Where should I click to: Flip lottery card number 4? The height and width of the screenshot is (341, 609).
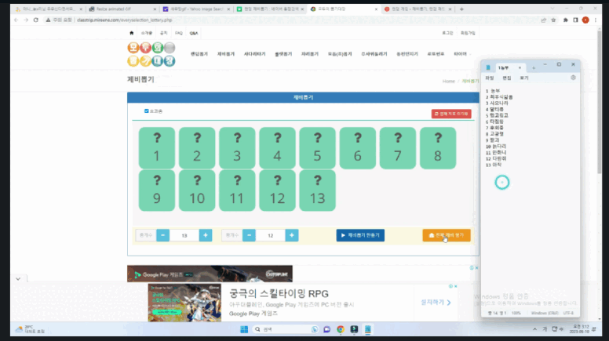tap(277, 148)
